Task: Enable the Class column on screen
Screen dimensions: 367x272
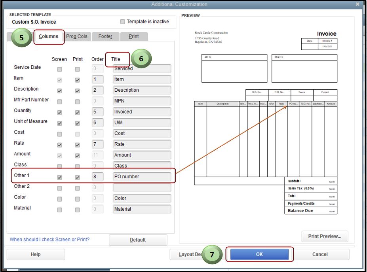Action: coord(59,166)
